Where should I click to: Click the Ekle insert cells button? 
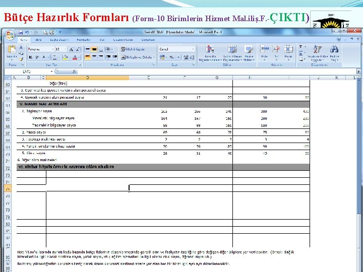point(264,53)
